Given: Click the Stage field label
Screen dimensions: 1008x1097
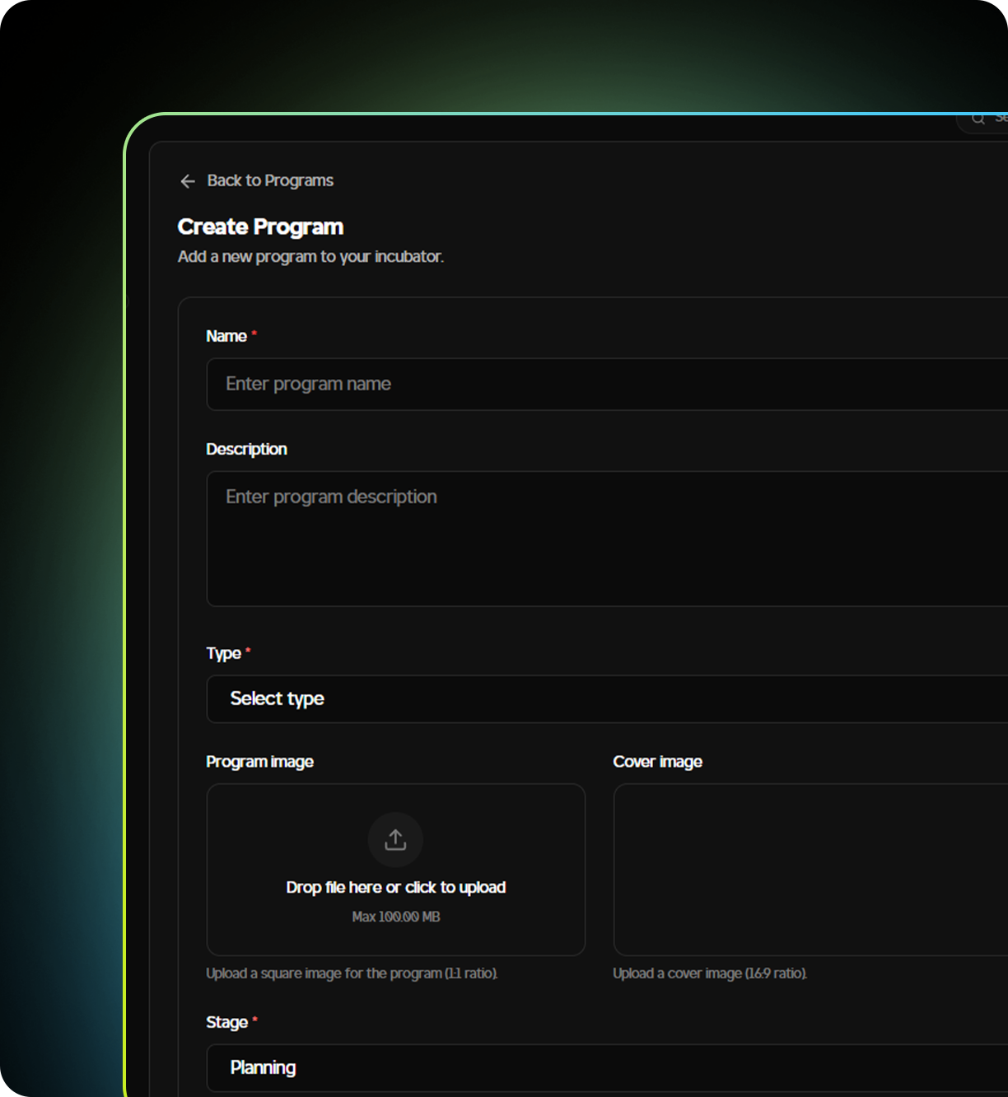Looking at the screenshot, I should pos(226,1022).
